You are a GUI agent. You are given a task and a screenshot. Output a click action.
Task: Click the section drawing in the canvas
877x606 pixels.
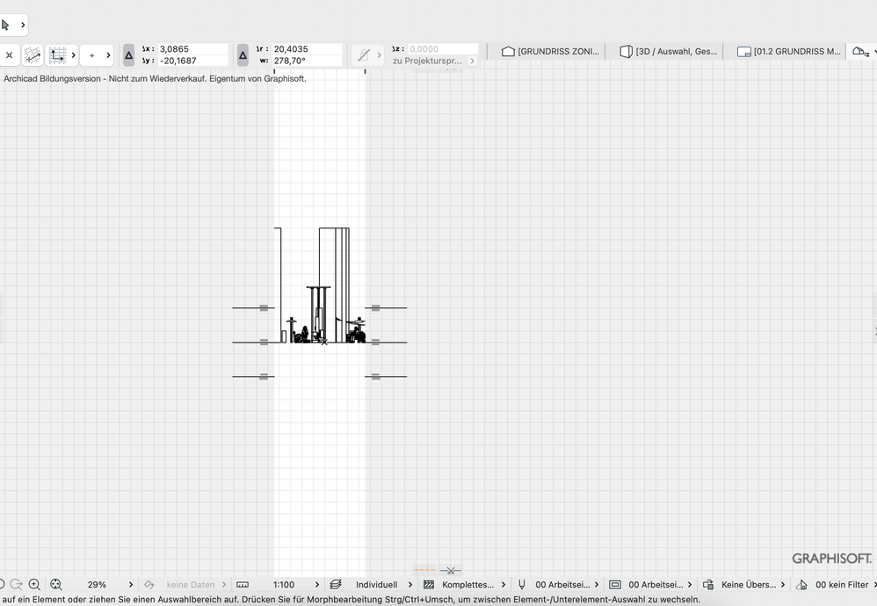point(319,285)
